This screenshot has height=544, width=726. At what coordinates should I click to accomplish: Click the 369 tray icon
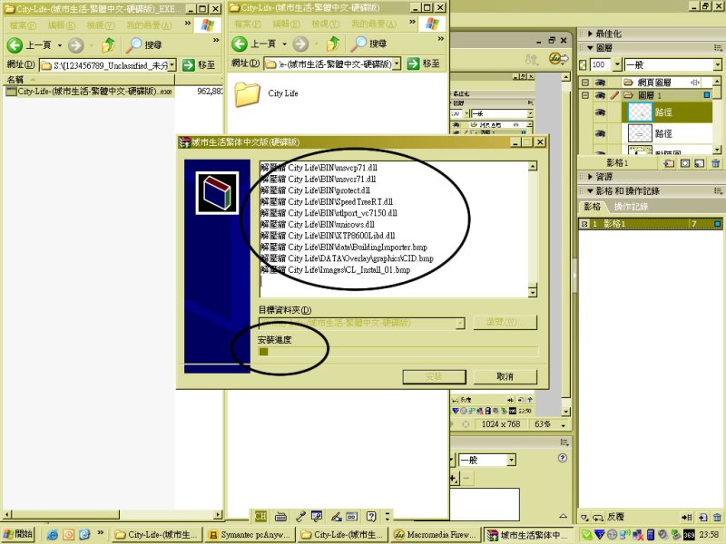[x=689, y=535]
